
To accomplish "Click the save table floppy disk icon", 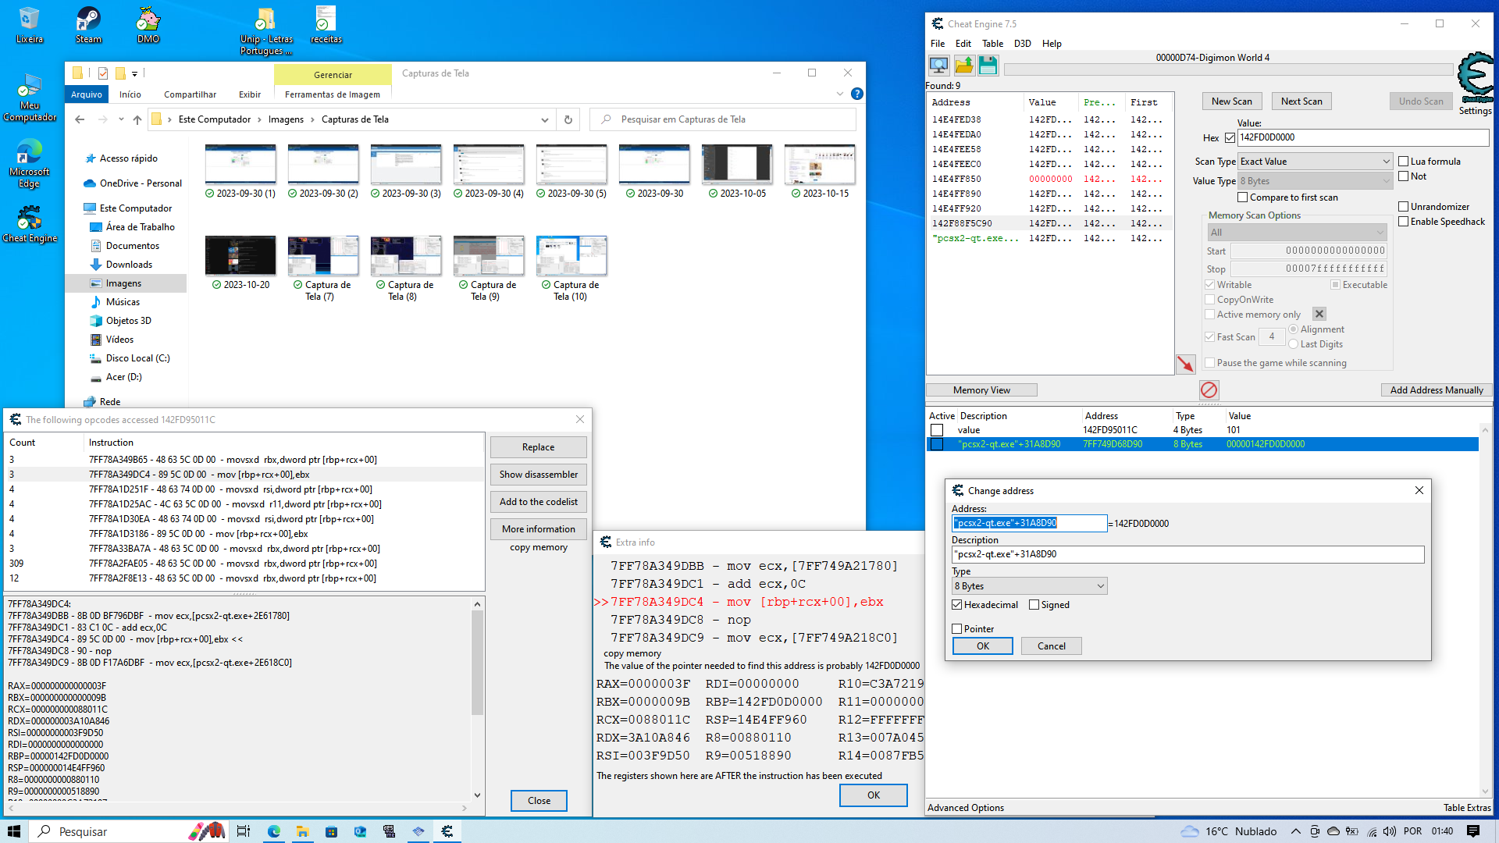I will pyautogui.click(x=988, y=66).
